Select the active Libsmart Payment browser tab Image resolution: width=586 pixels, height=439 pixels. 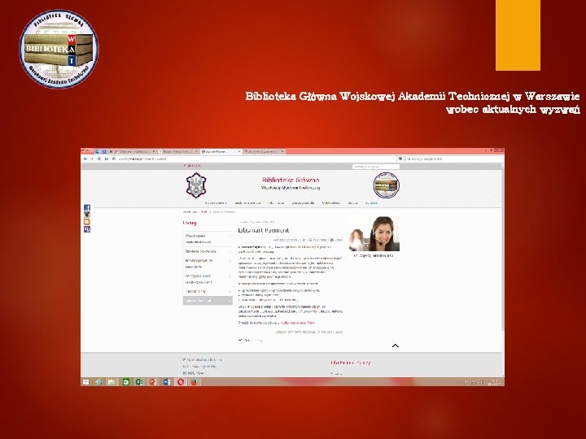[x=221, y=151]
